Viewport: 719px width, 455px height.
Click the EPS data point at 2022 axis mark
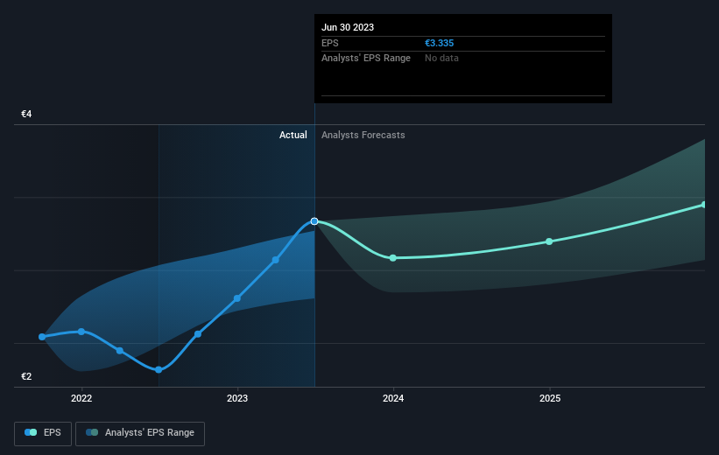81,332
